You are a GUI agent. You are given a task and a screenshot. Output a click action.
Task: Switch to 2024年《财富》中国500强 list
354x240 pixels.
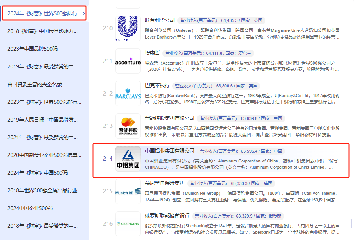point(38,173)
